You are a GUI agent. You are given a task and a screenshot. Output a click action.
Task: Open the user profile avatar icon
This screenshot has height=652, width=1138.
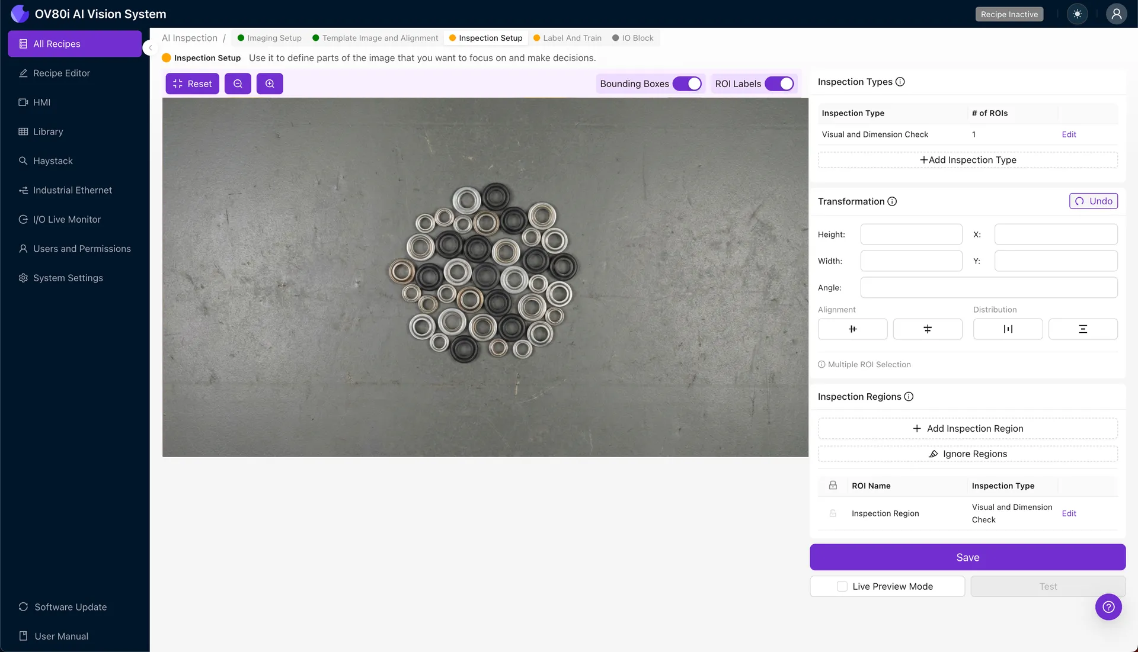[1117, 14]
